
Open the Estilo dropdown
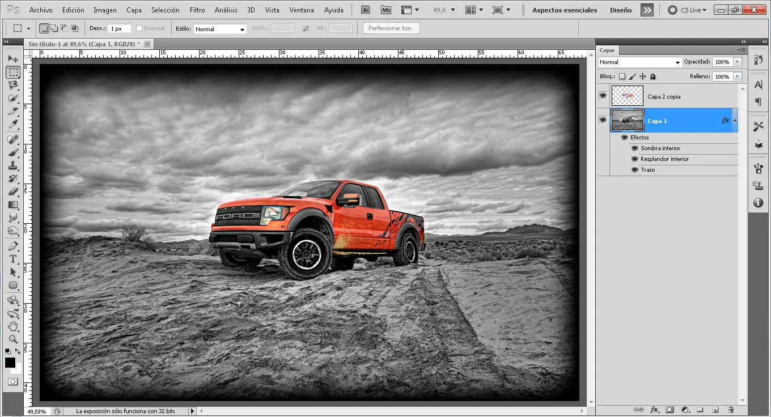tap(220, 29)
